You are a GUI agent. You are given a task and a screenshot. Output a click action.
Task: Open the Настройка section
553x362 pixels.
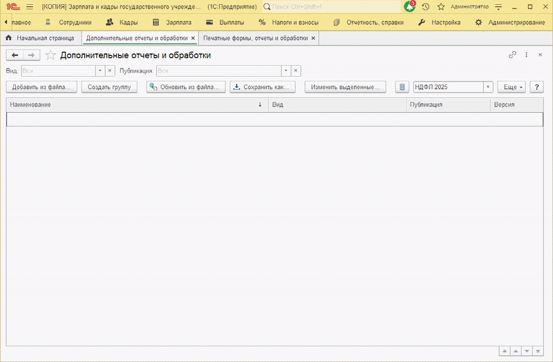pyautogui.click(x=439, y=23)
